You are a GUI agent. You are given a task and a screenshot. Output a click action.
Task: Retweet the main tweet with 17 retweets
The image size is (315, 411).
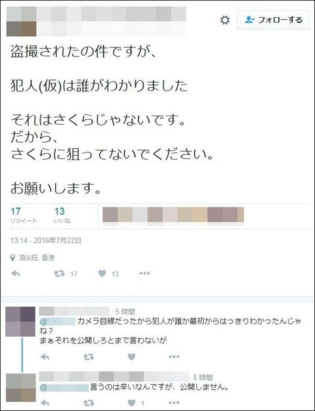click(60, 274)
